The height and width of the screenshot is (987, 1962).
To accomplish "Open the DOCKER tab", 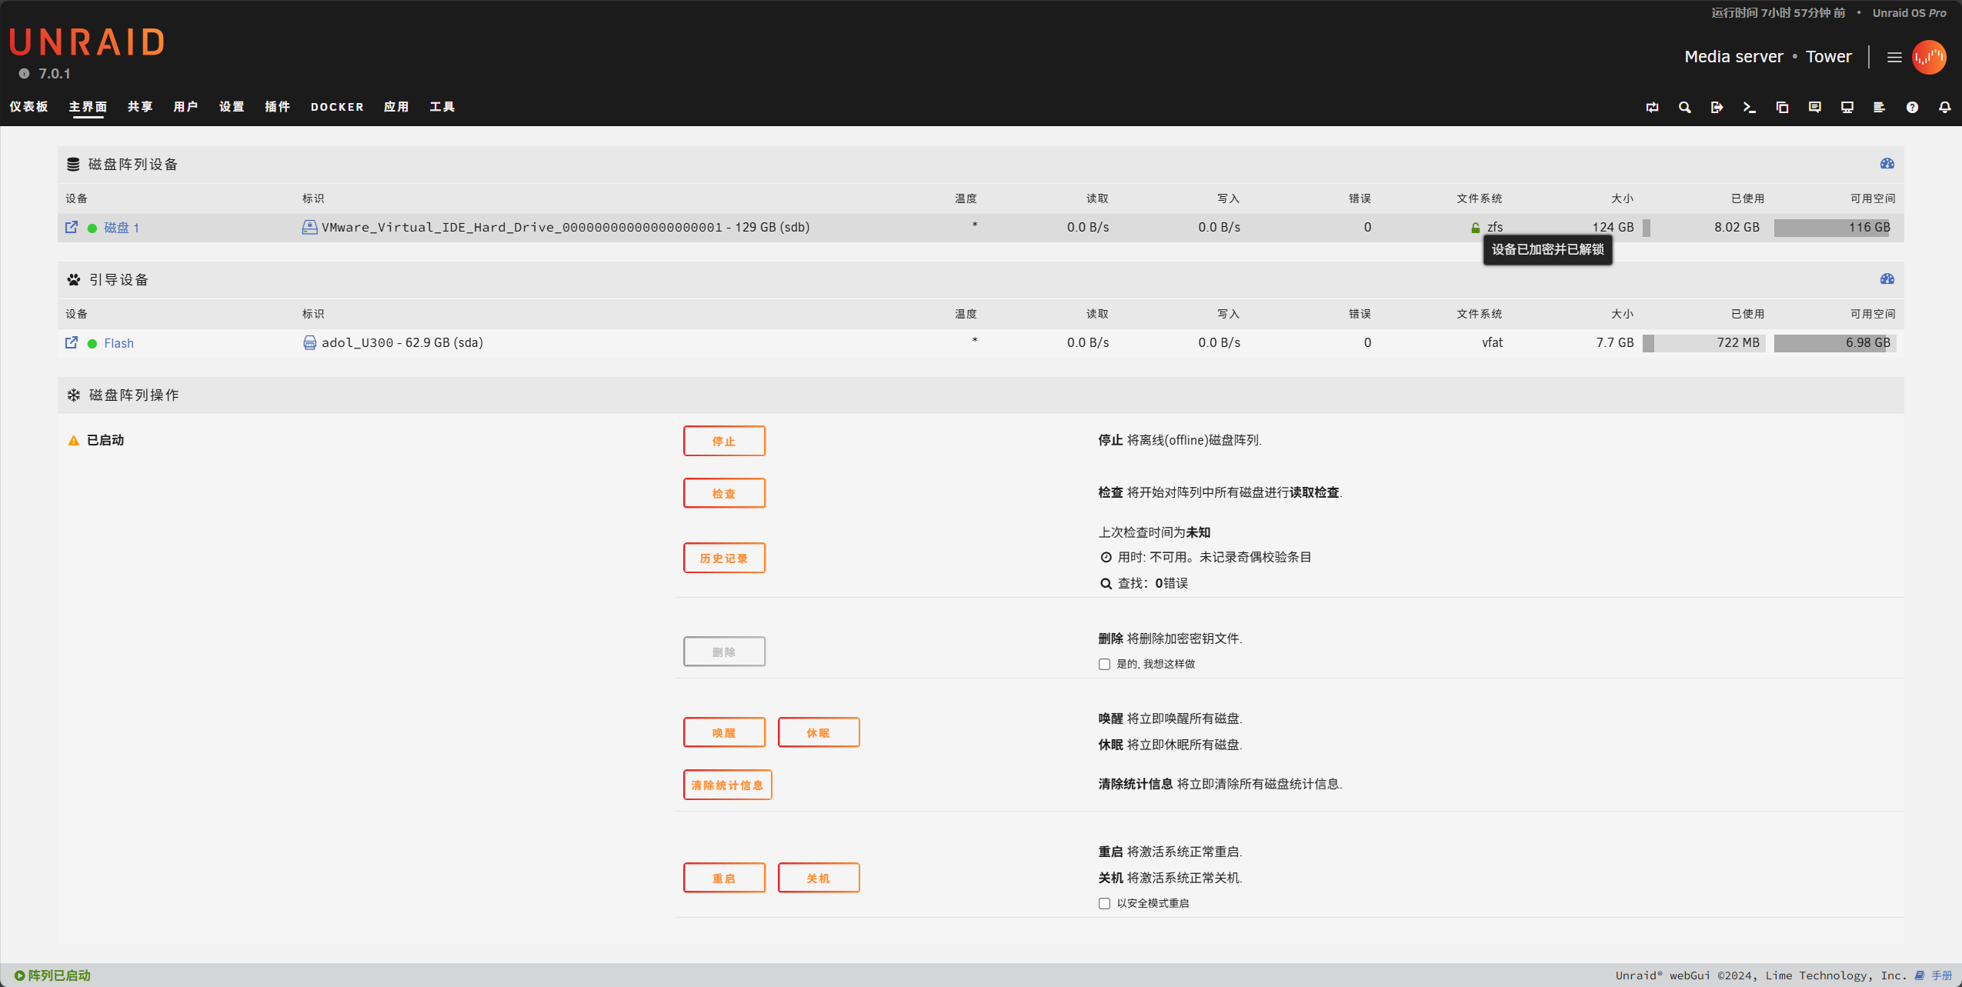I will 336,107.
